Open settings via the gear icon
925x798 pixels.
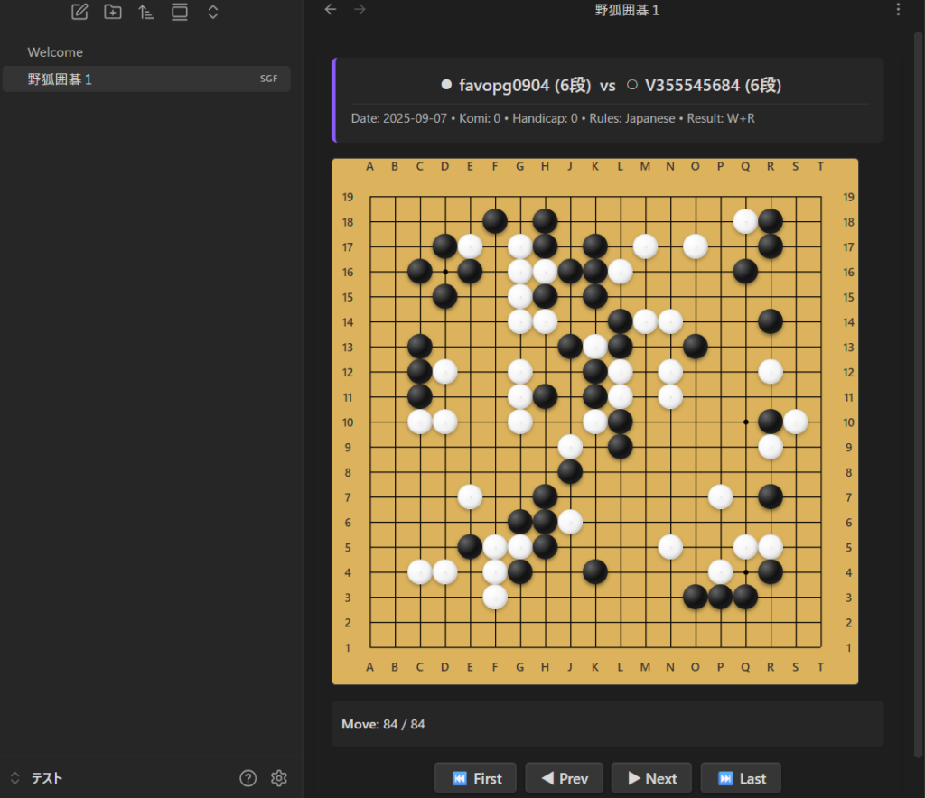click(x=279, y=778)
